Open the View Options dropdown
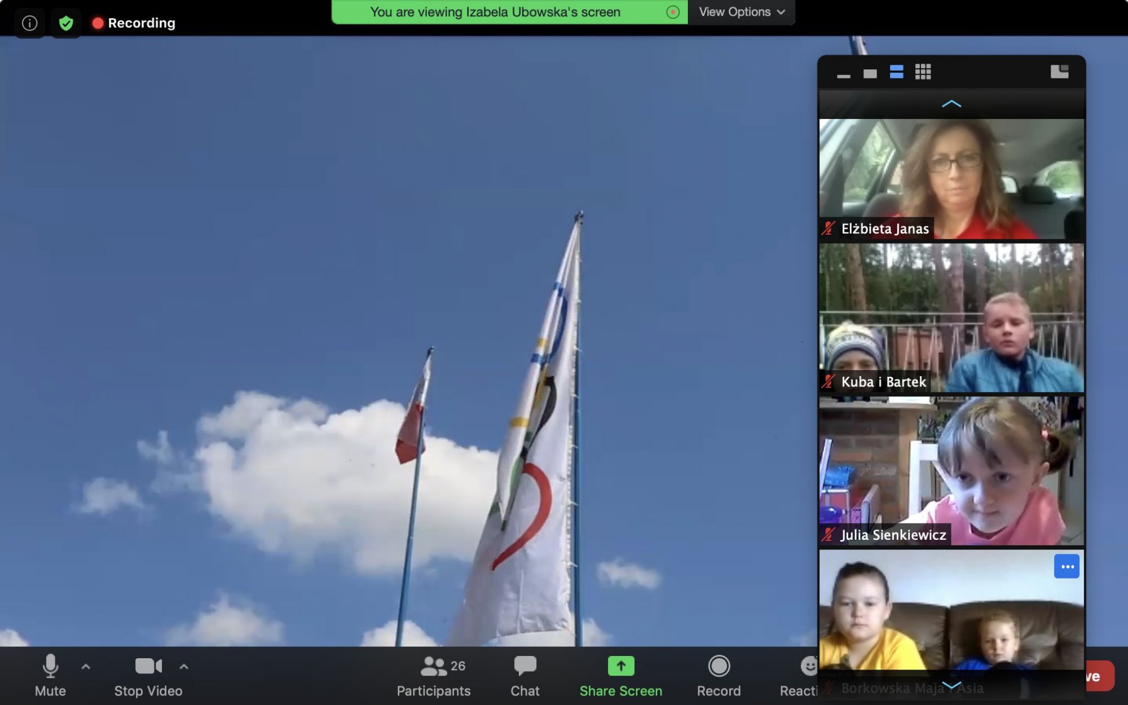Image resolution: width=1128 pixels, height=705 pixels. [741, 12]
